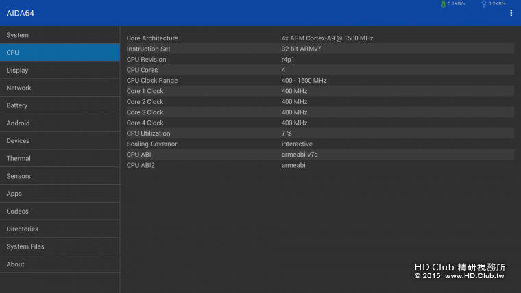
Task: Show the Battery section
Action: tap(60, 105)
